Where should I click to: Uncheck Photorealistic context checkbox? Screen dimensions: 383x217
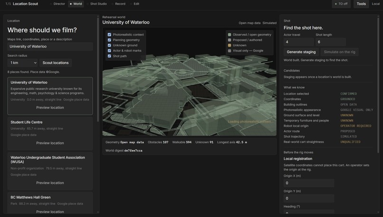point(109,35)
